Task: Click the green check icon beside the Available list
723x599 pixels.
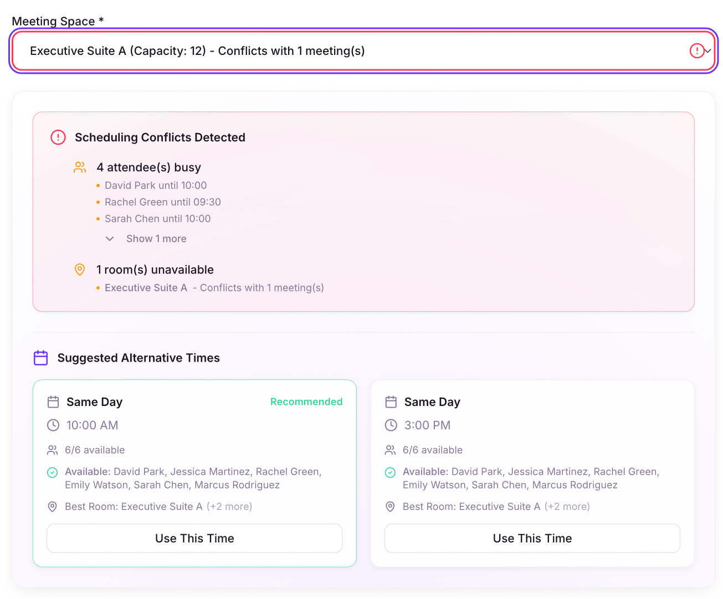Action: point(52,472)
